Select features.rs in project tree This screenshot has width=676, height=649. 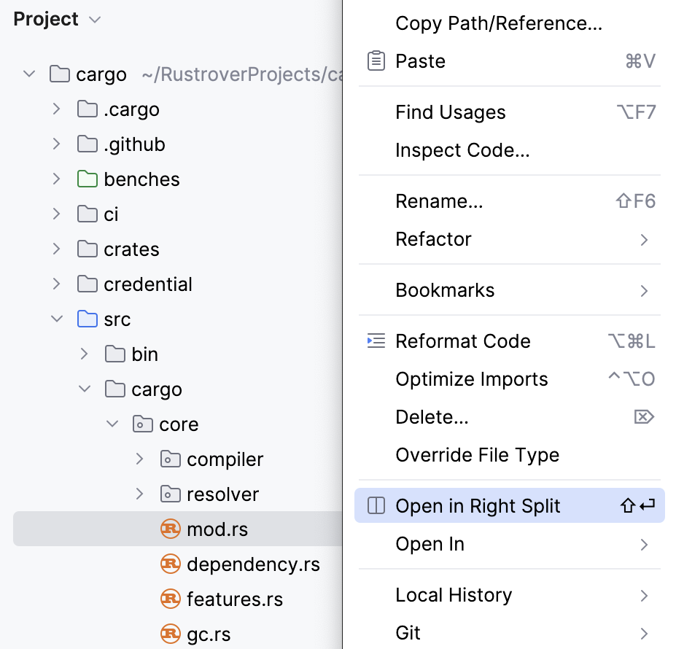point(234,599)
